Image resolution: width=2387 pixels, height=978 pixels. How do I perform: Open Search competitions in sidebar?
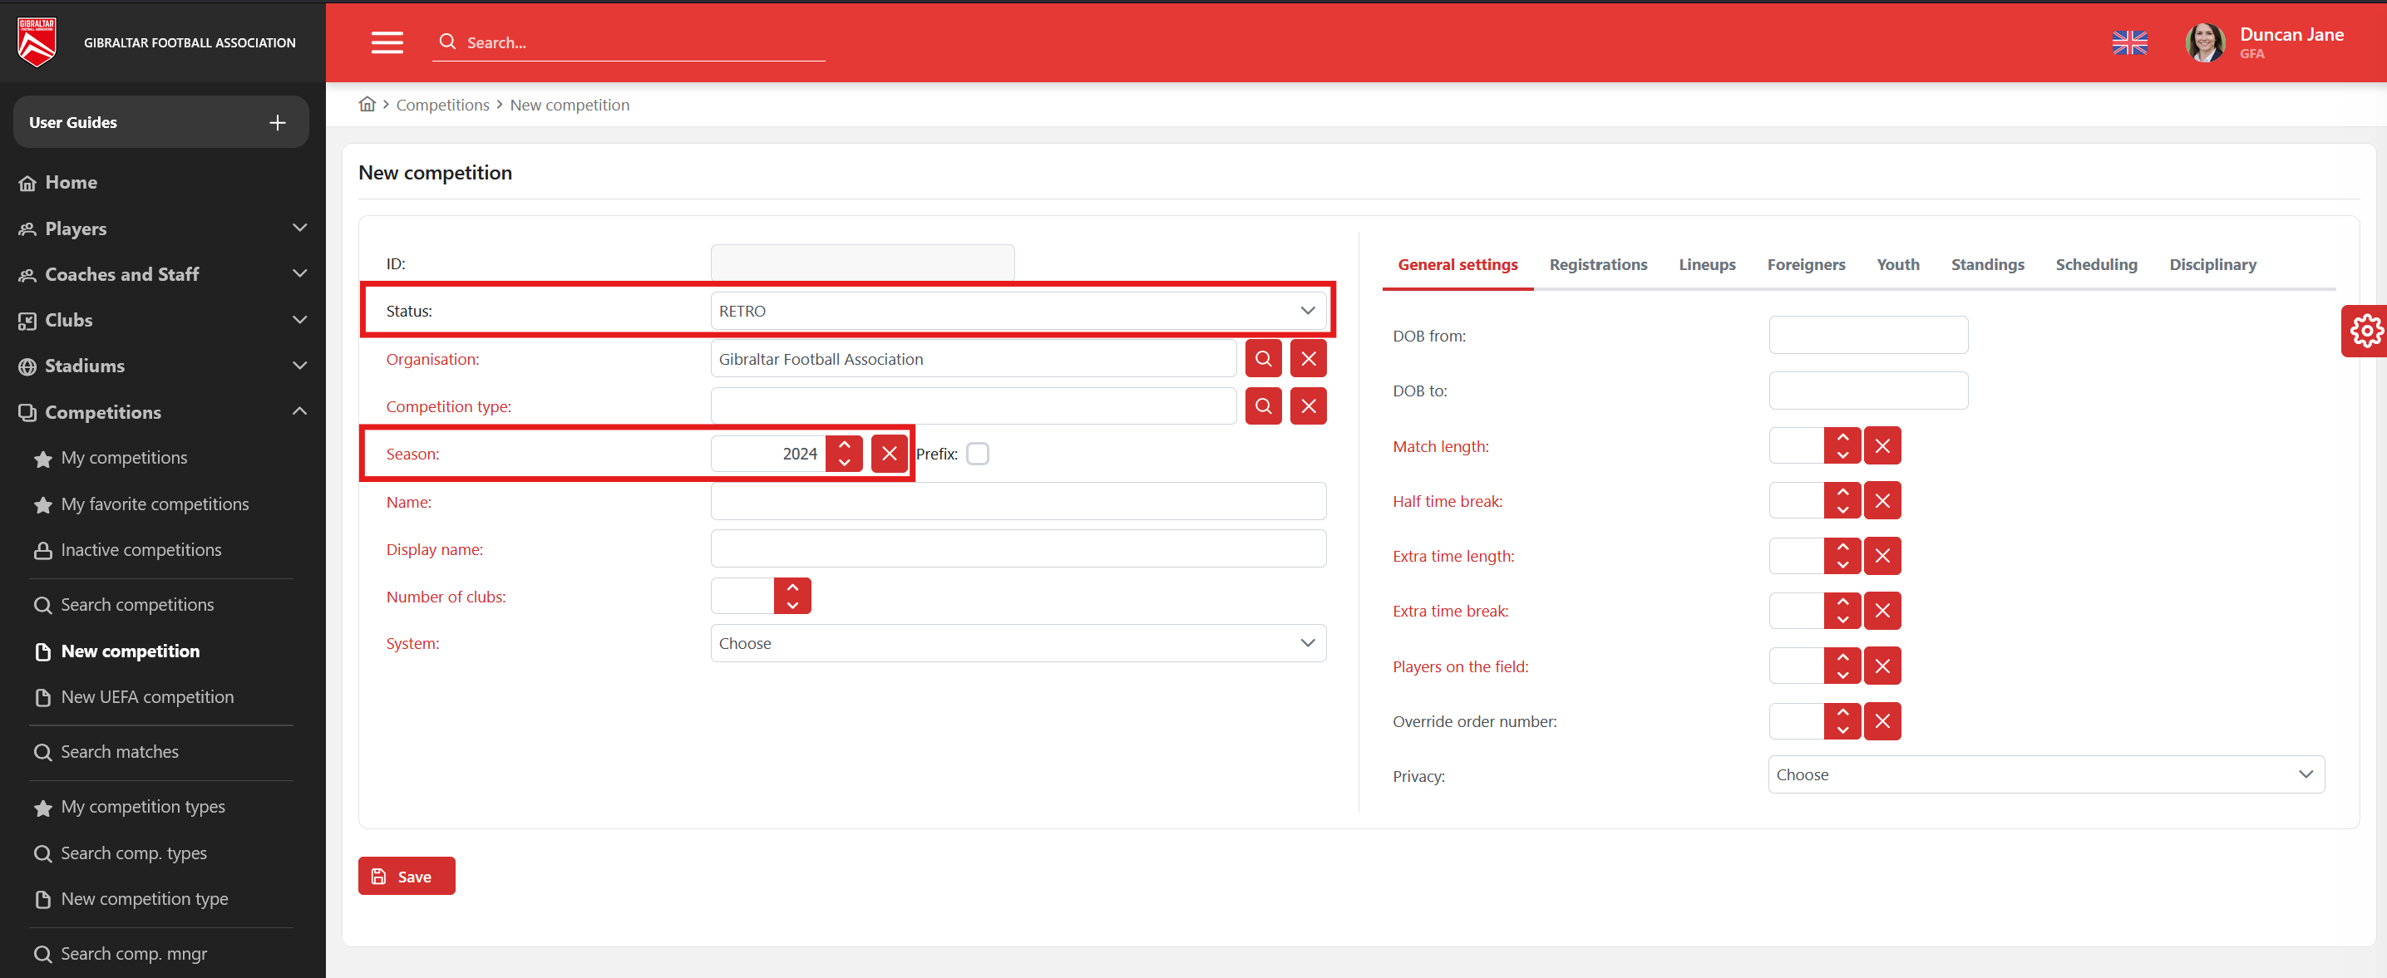[x=137, y=605]
